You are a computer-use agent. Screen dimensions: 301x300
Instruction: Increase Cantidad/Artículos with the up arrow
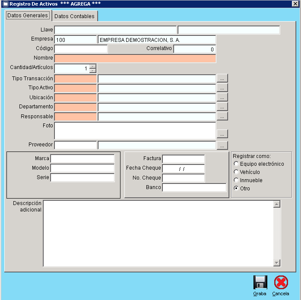[x=92, y=66]
